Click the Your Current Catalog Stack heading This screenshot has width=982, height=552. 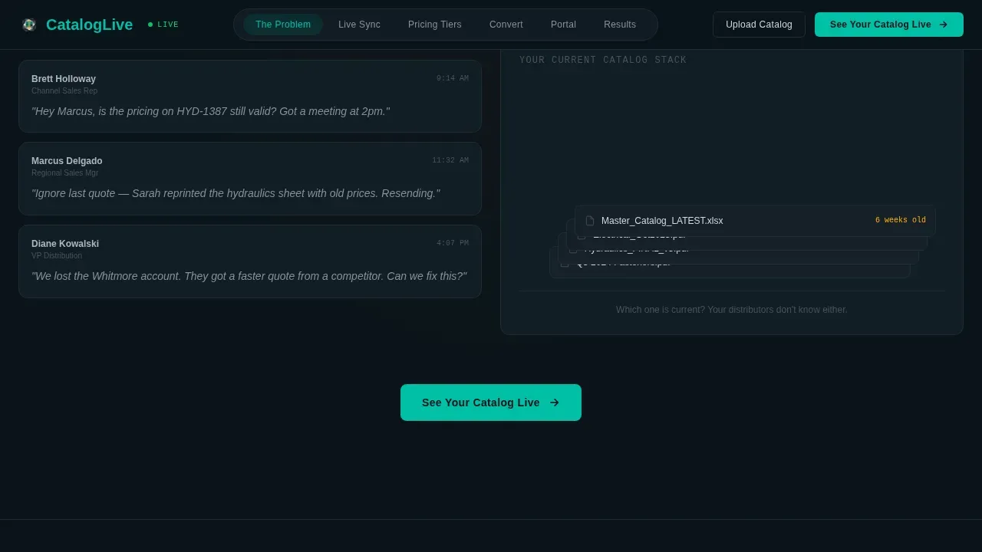coord(603,60)
